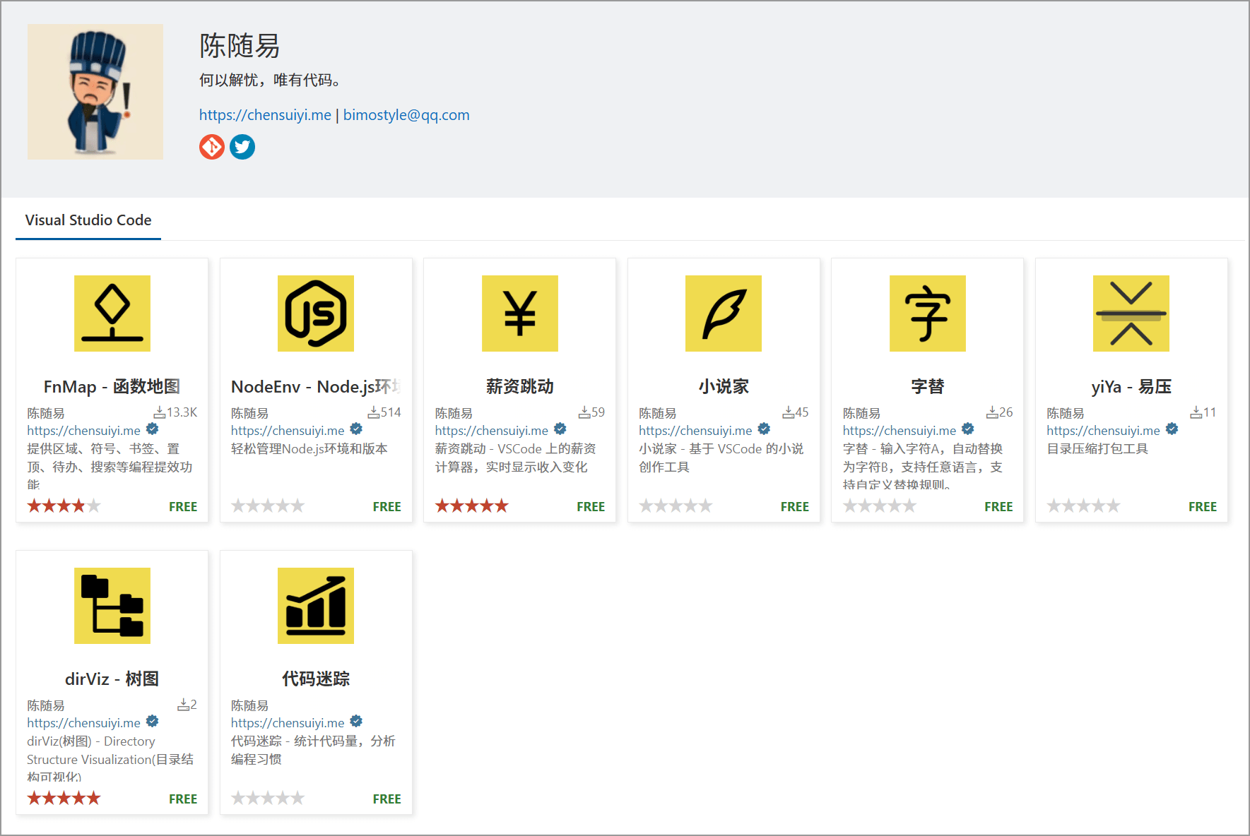Open the publisher's Git repository icon
Viewport: 1250px width, 836px height.
[x=212, y=147]
